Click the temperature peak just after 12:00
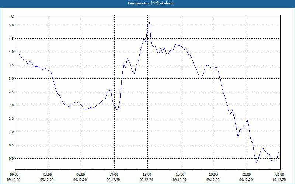The height and width of the screenshot is (184, 295). point(149,22)
